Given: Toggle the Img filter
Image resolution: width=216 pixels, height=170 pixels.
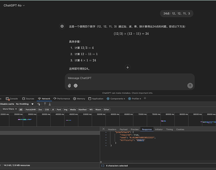Looking at the screenshot, I should [x=65, y=110].
